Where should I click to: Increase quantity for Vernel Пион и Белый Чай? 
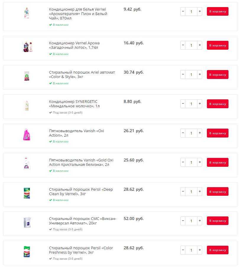pos(200,12)
